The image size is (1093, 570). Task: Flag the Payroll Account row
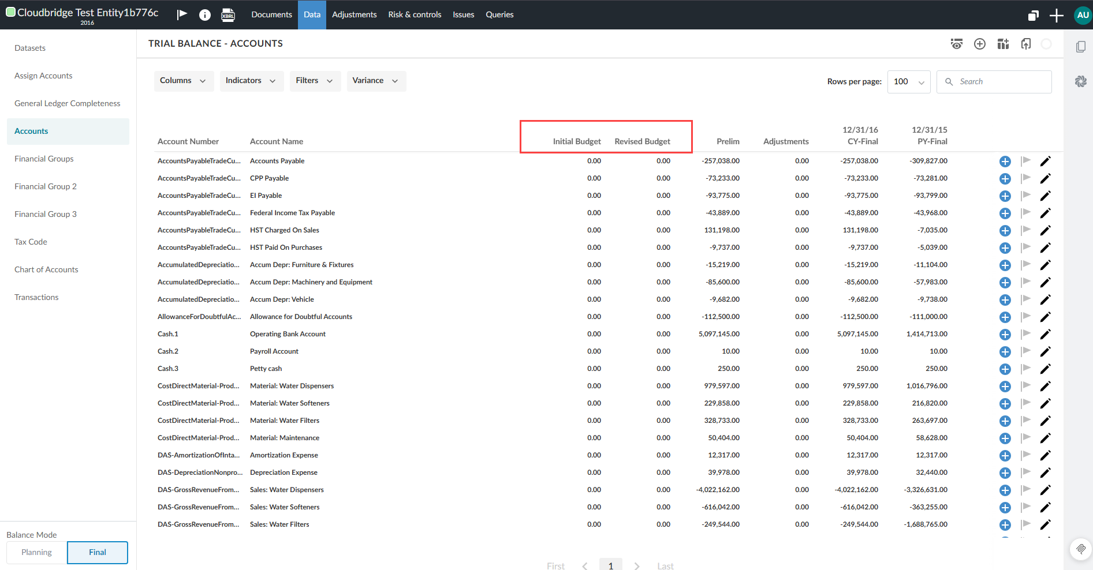tap(1025, 351)
